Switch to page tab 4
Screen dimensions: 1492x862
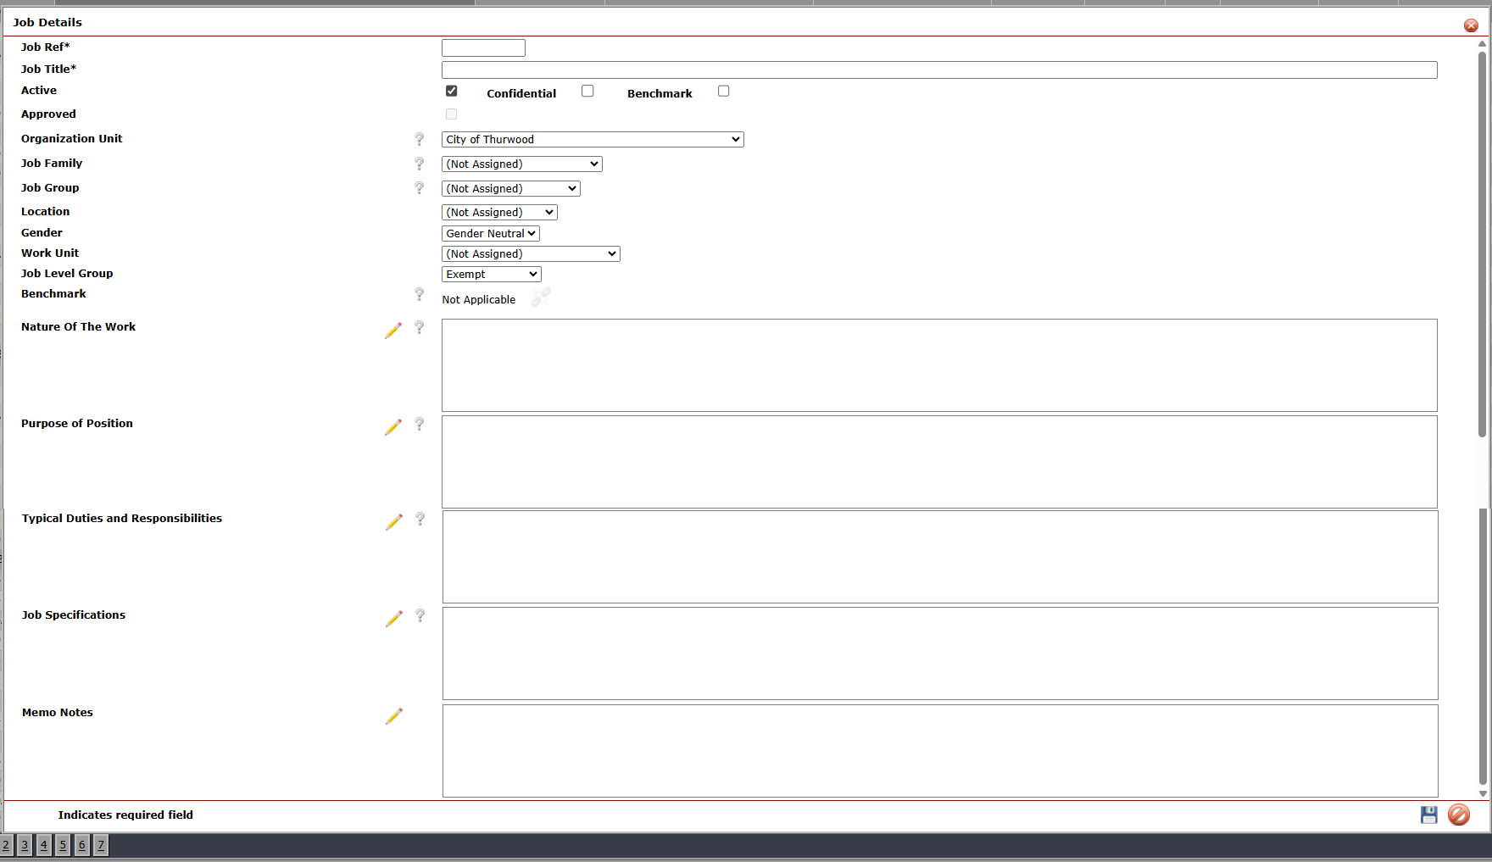pos(43,845)
